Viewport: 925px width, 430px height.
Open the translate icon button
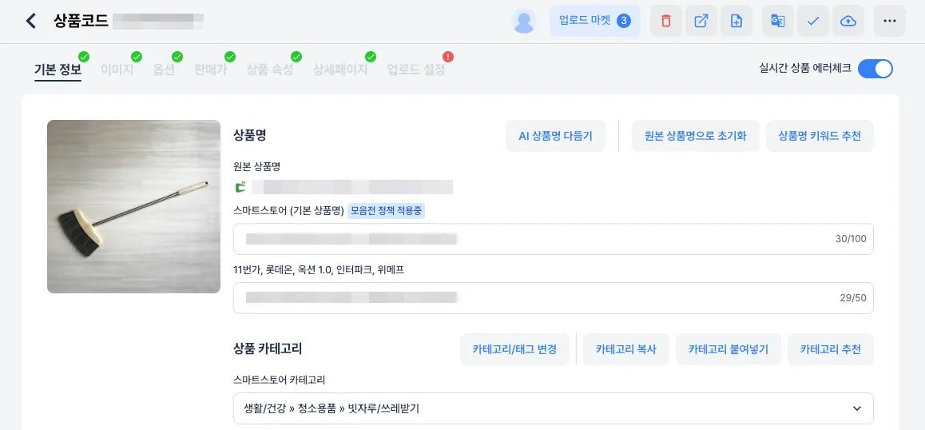[777, 22]
